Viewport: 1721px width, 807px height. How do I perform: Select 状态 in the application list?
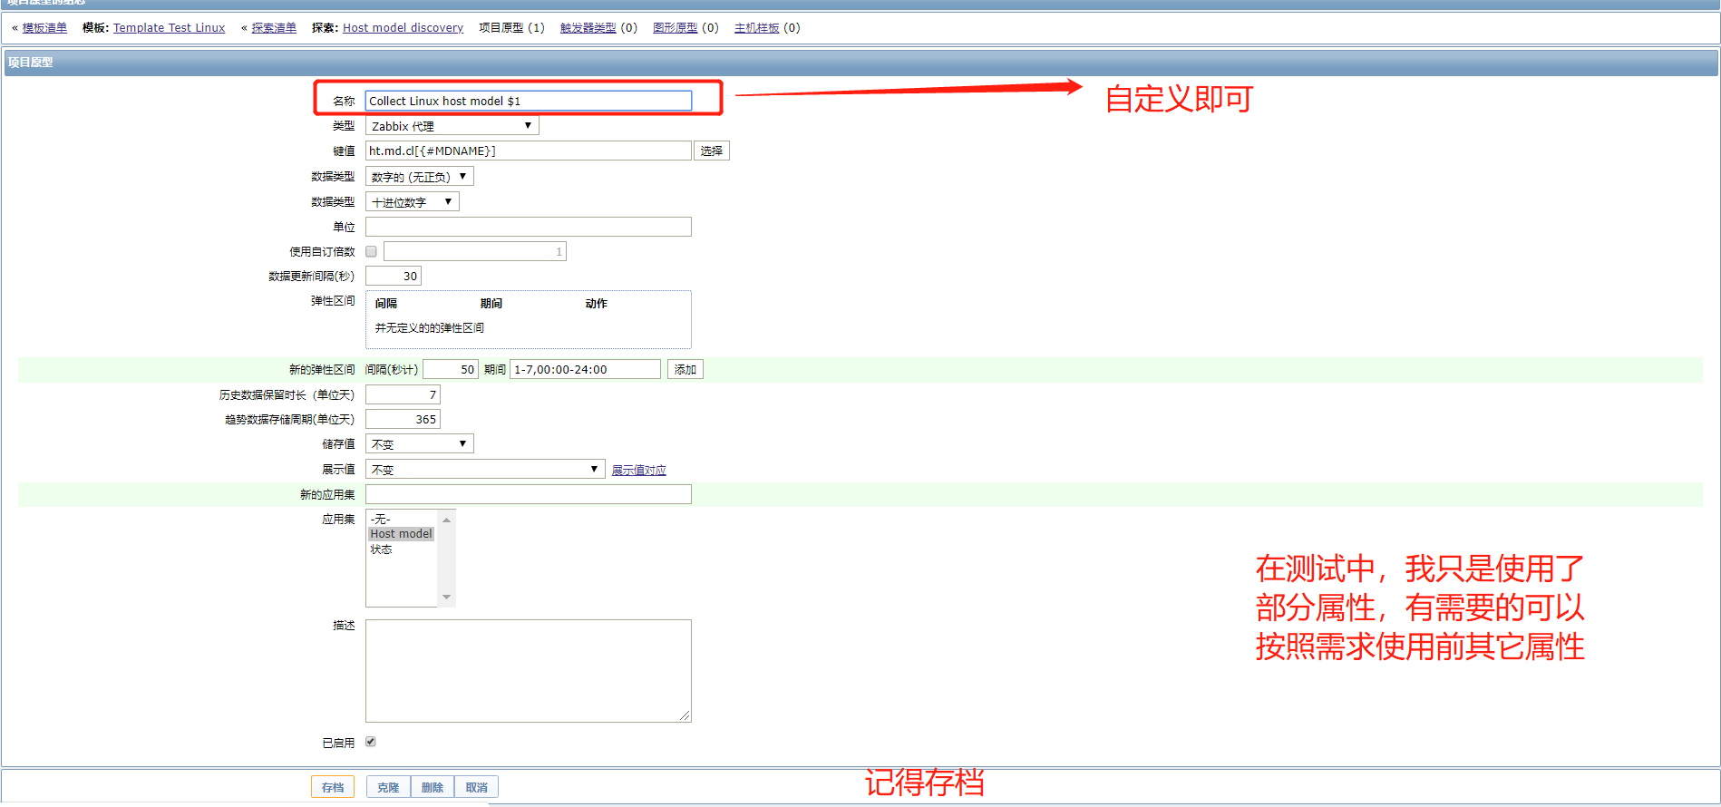pyautogui.click(x=401, y=549)
